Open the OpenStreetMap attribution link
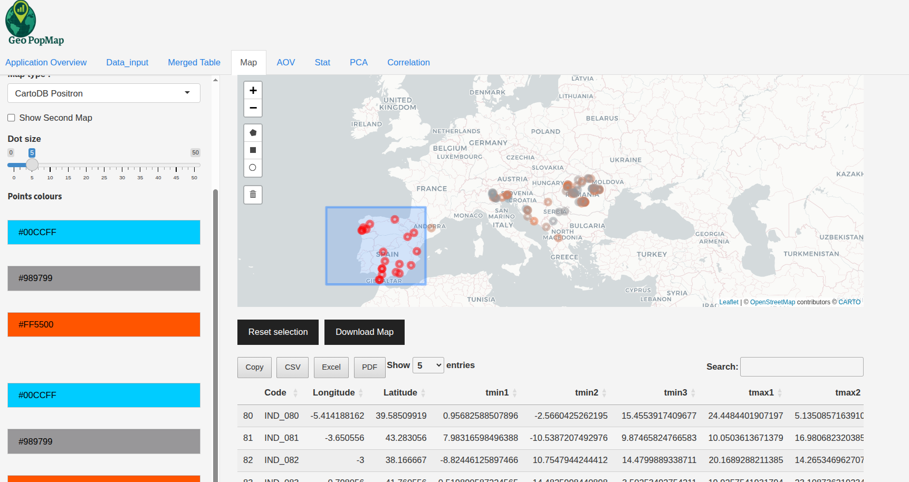 (x=772, y=302)
